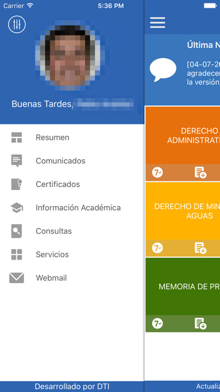Tap the battery icon in status bar
The height and width of the screenshot is (392, 220).
(x=210, y=6)
